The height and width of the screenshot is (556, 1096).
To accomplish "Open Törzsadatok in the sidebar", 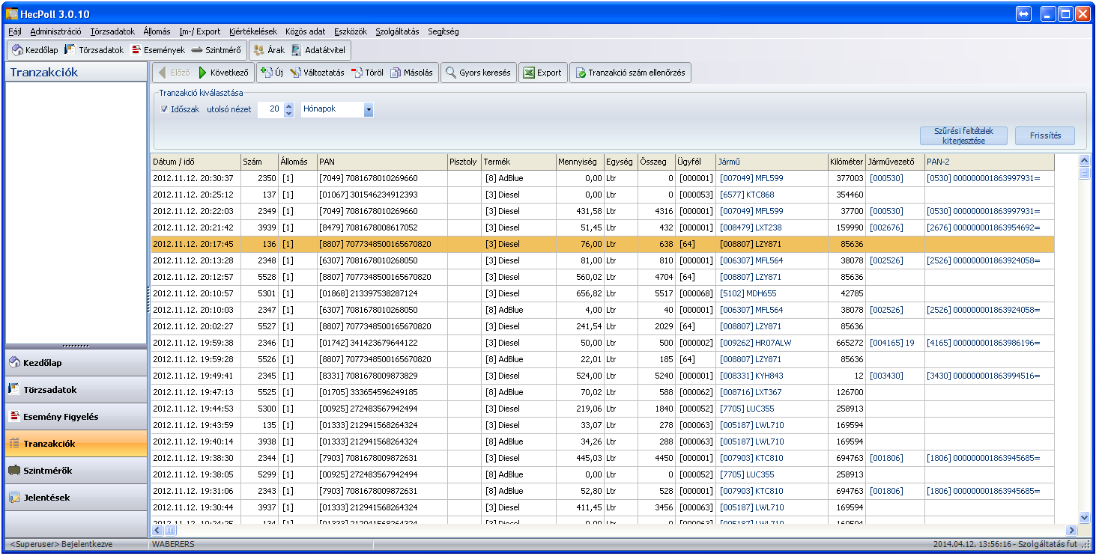I will (x=76, y=390).
